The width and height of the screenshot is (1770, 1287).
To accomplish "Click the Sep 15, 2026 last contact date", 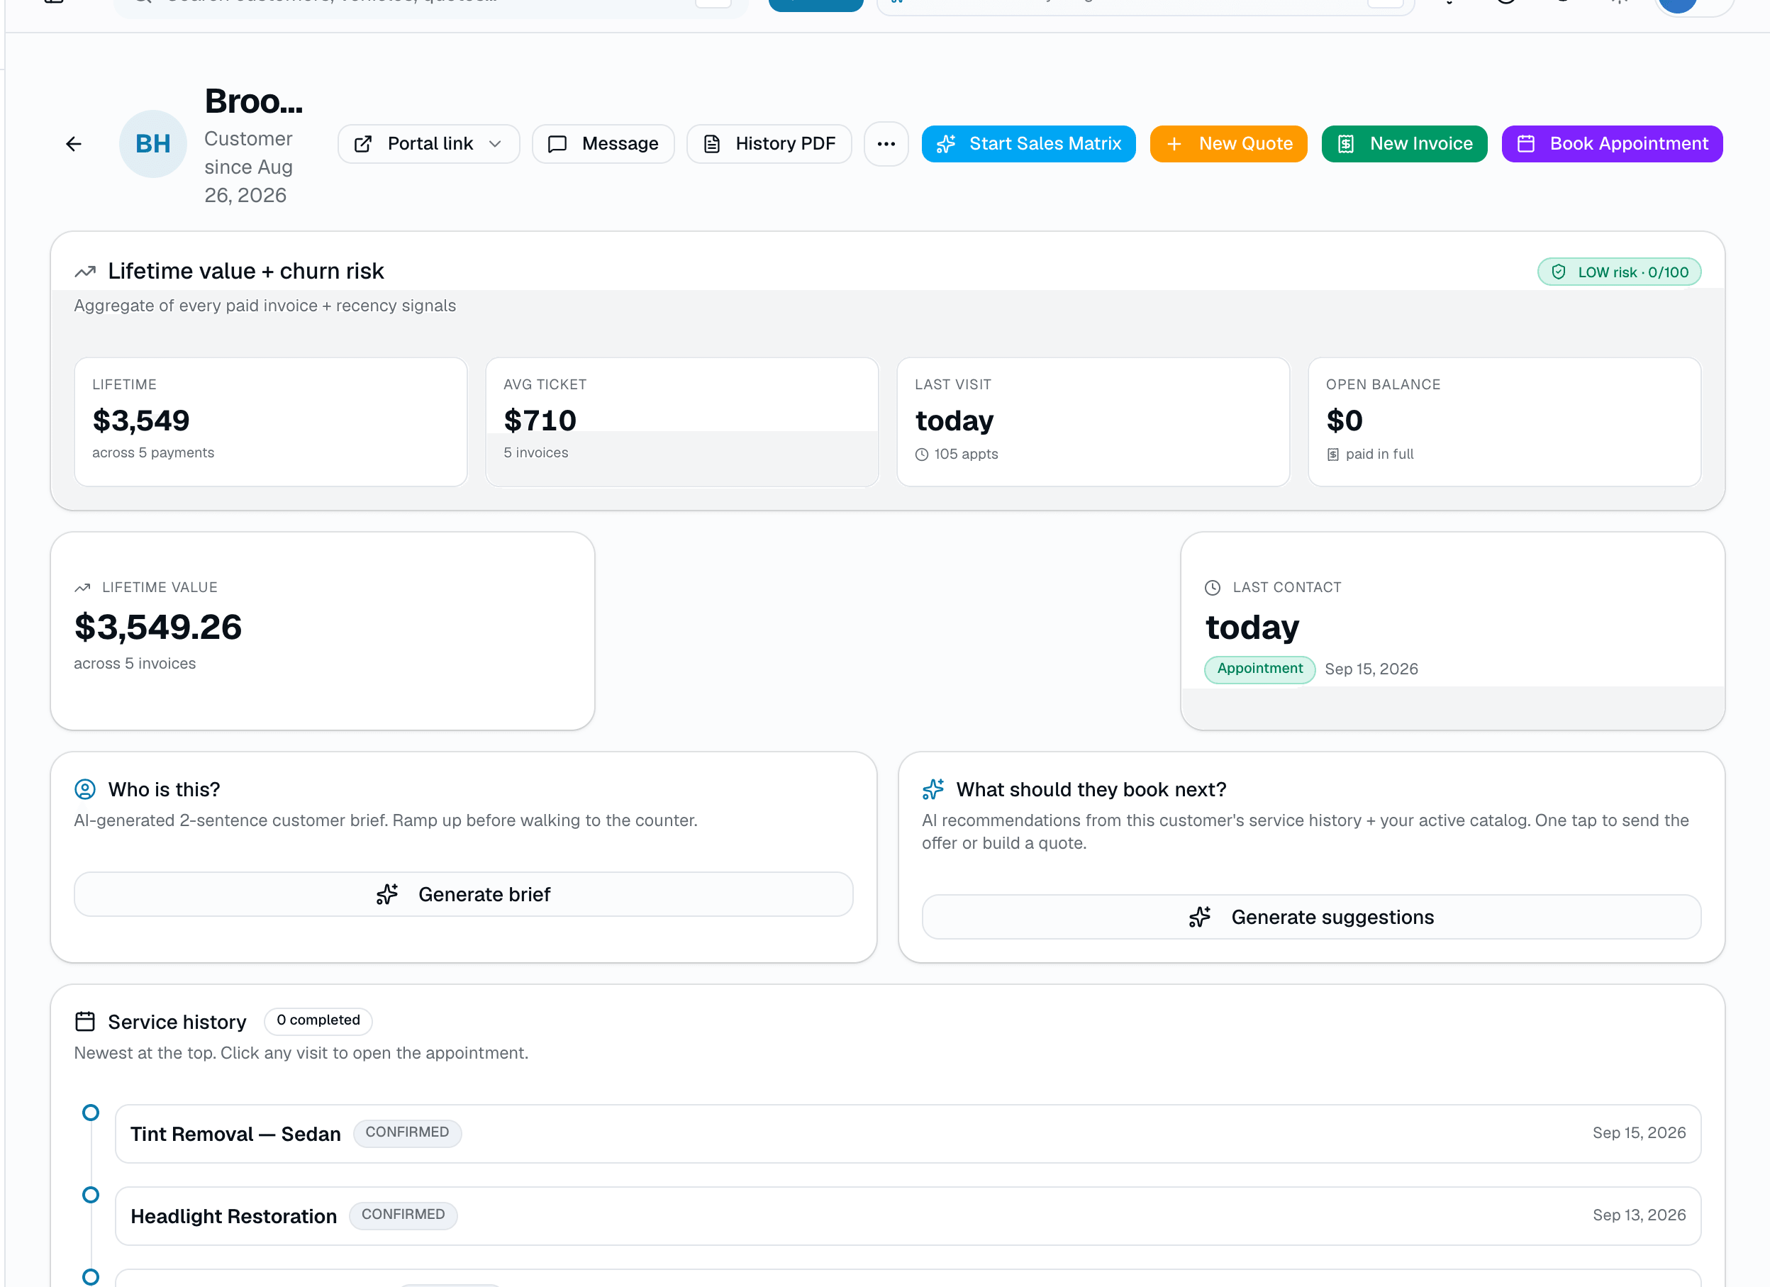I will pos(1371,669).
